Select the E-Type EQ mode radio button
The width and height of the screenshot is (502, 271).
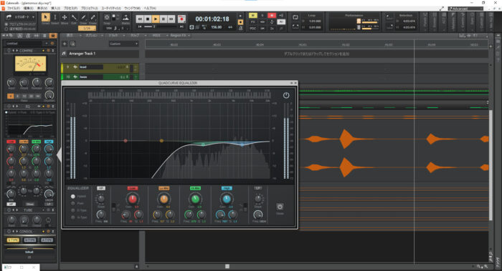[x=73, y=210]
